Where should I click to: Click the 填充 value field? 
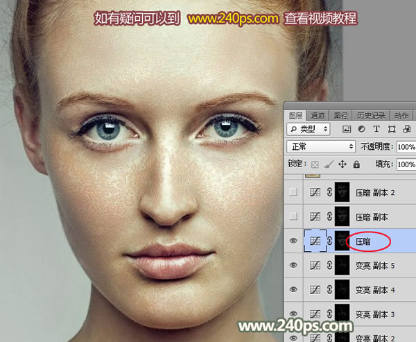406,164
